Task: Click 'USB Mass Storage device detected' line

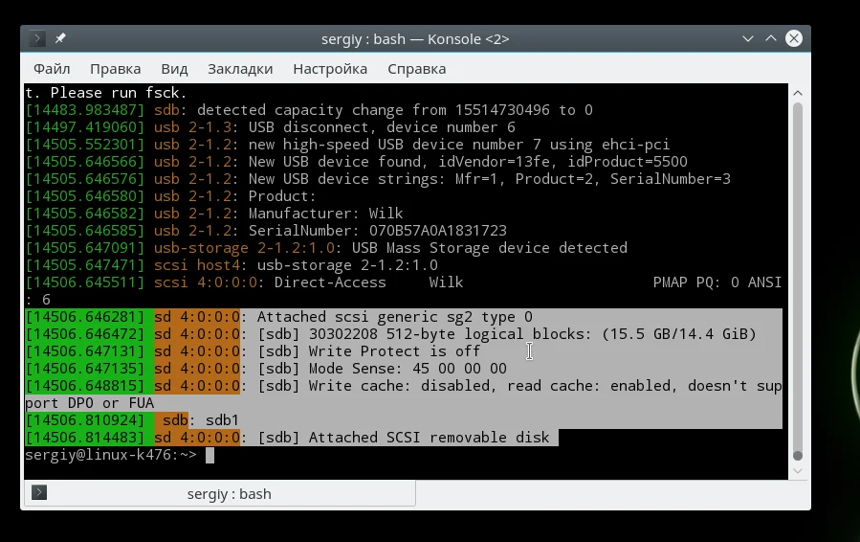Action: click(x=326, y=248)
